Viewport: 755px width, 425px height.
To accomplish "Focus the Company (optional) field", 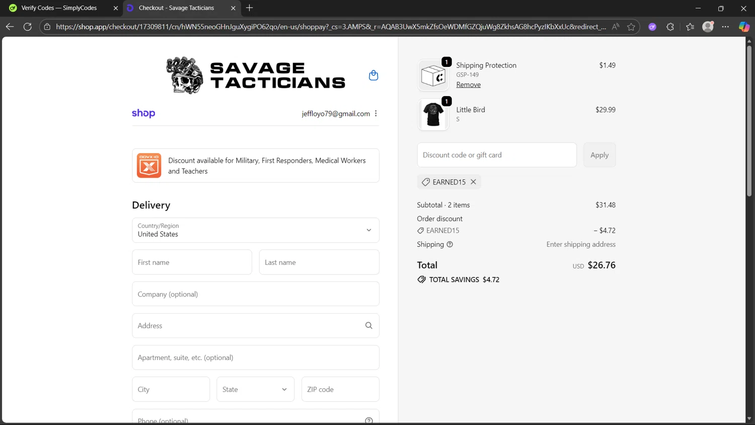I will (x=256, y=294).
